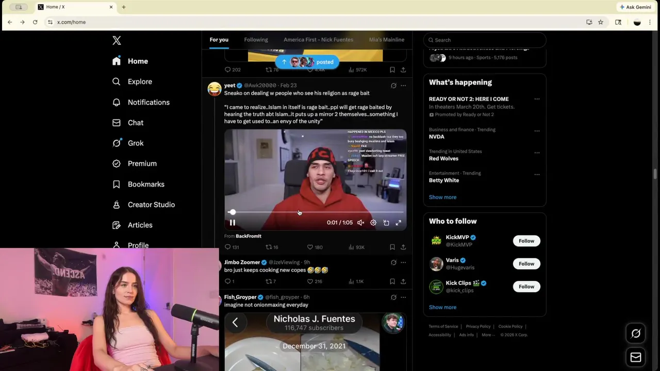Open Mia's Mainline tab

(x=386, y=40)
